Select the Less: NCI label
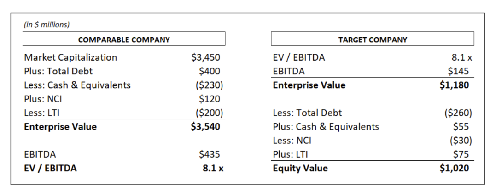 [292, 141]
